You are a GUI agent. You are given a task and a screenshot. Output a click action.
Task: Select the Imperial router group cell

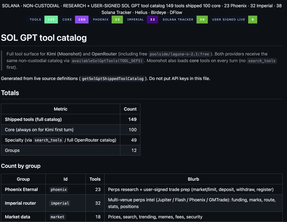23,203
